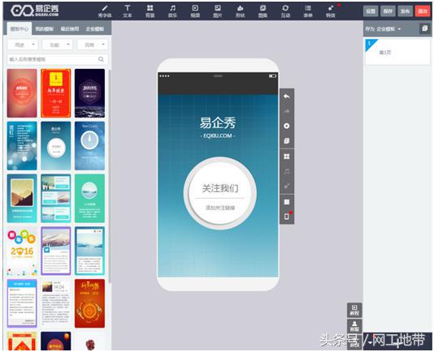
Task: Click the music note icon in side toolbar
Action: coord(287,171)
